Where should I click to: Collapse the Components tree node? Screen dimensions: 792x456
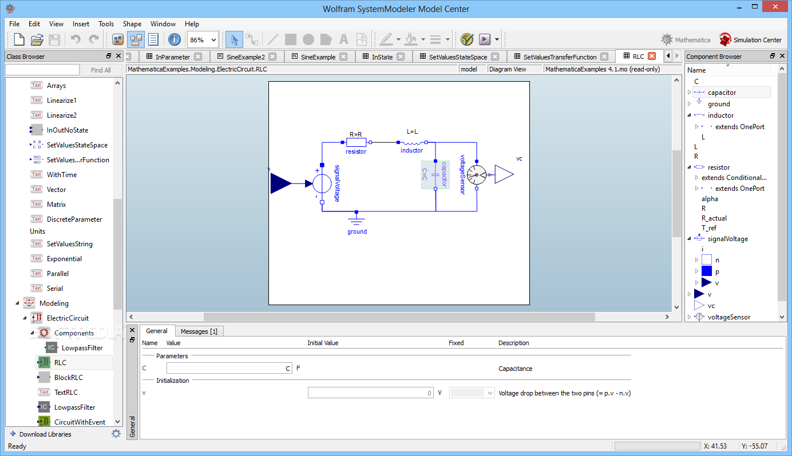pos(32,333)
